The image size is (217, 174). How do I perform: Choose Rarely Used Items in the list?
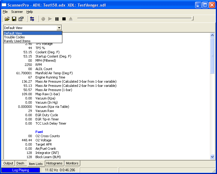pyautogui.click(x=17, y=41)
